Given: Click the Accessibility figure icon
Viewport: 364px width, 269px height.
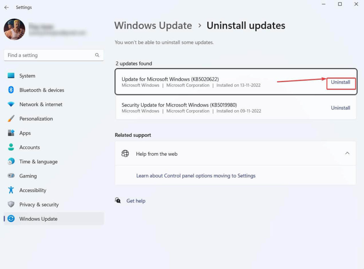Looking at the screenshot, I should (x=11, y=190).
